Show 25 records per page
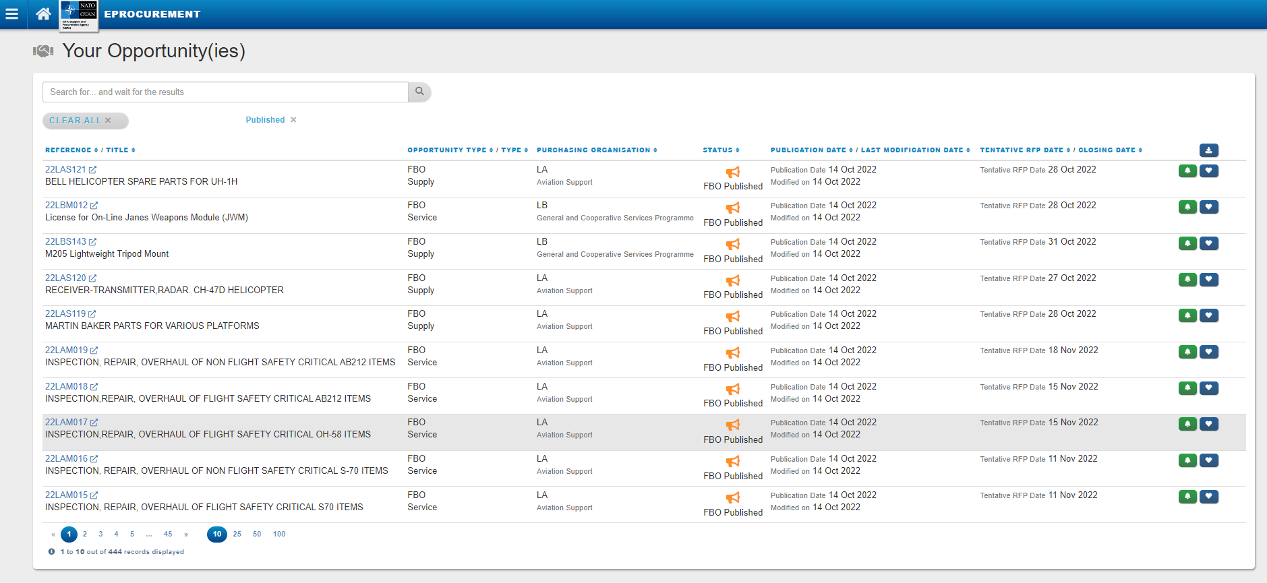 point(237,534)
